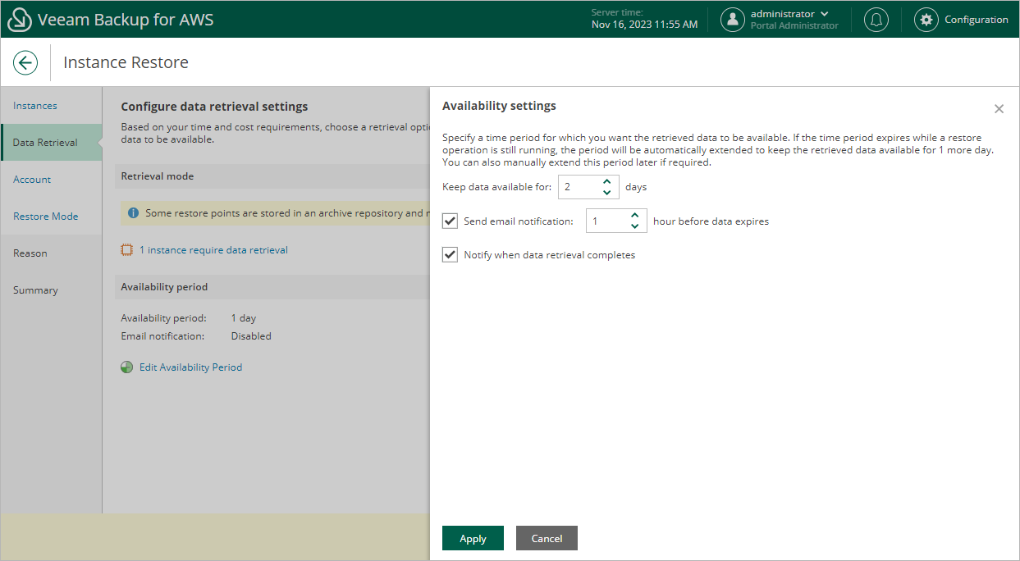Screen dimensions: 1020x561
Task: Switch to the Restore Mode step
Action: (46, 217)
